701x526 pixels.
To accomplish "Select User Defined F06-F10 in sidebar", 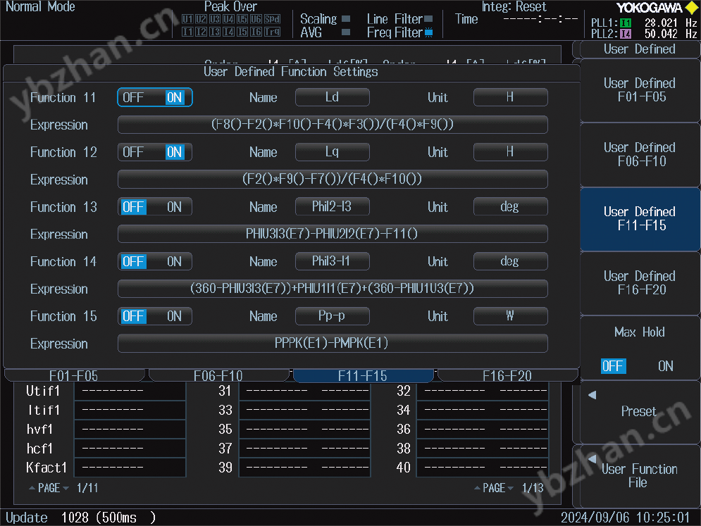I will click(639, 155).
